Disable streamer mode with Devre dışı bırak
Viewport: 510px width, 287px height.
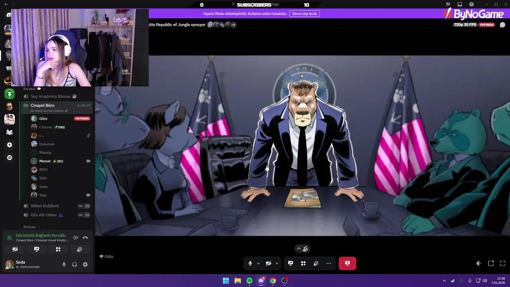[304, 14]
